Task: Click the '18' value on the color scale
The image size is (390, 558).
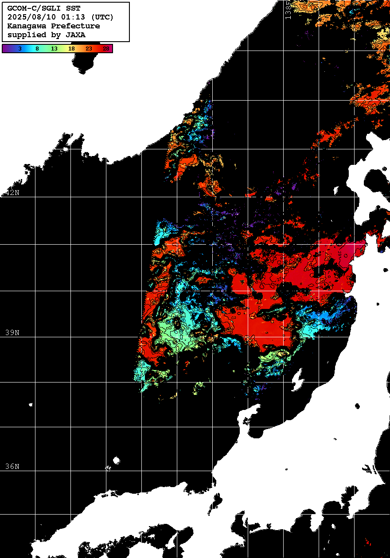Action: [x=71, y=49]
